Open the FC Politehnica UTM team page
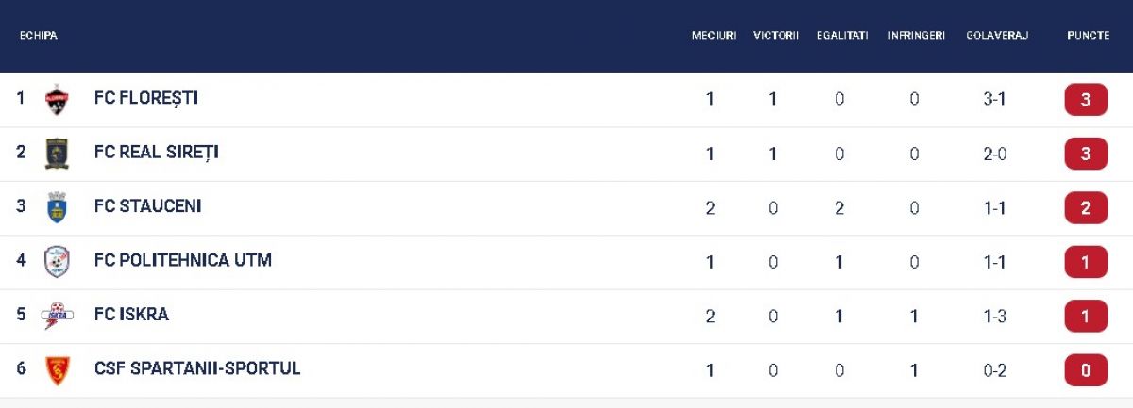The width and height of the screenshot is (1133, 408). click(183, 260)
